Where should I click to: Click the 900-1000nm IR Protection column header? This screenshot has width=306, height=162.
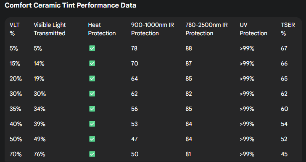(153, 29)
